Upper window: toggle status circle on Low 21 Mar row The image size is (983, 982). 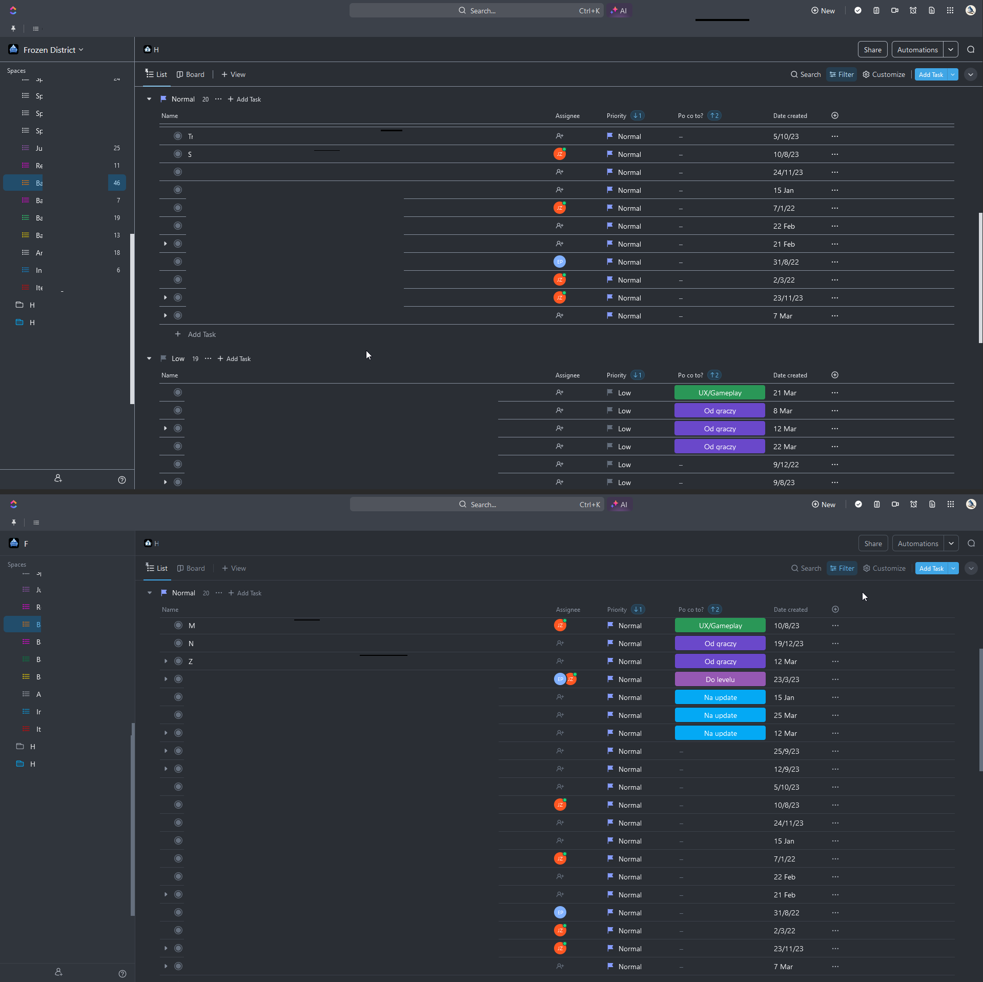[178, 392]
